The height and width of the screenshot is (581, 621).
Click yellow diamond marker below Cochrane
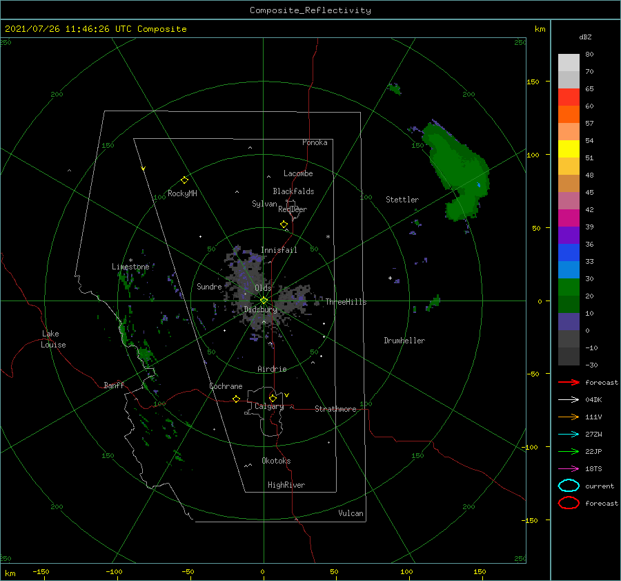(x=236, y=399)
